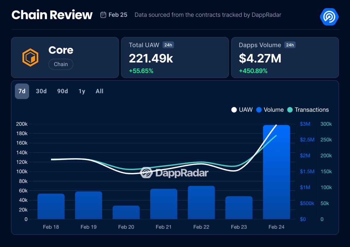Click the DappRadar logo icon in the header

329,16
